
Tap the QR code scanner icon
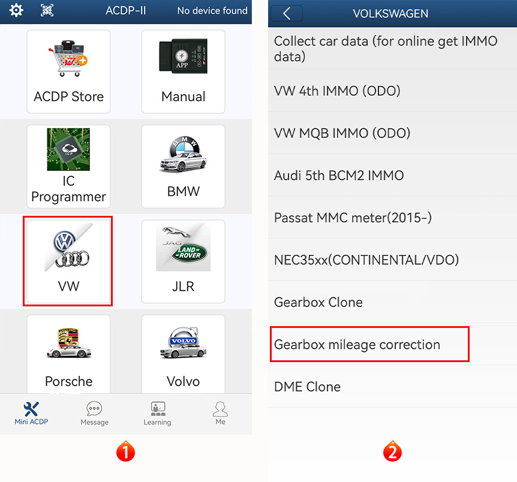click(x=48, y=10)
